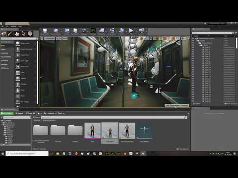This screenshot has height=178, width=238.
Task: Toggle rotation snapping in the viewport toolbar
Action: click(165, 39)
